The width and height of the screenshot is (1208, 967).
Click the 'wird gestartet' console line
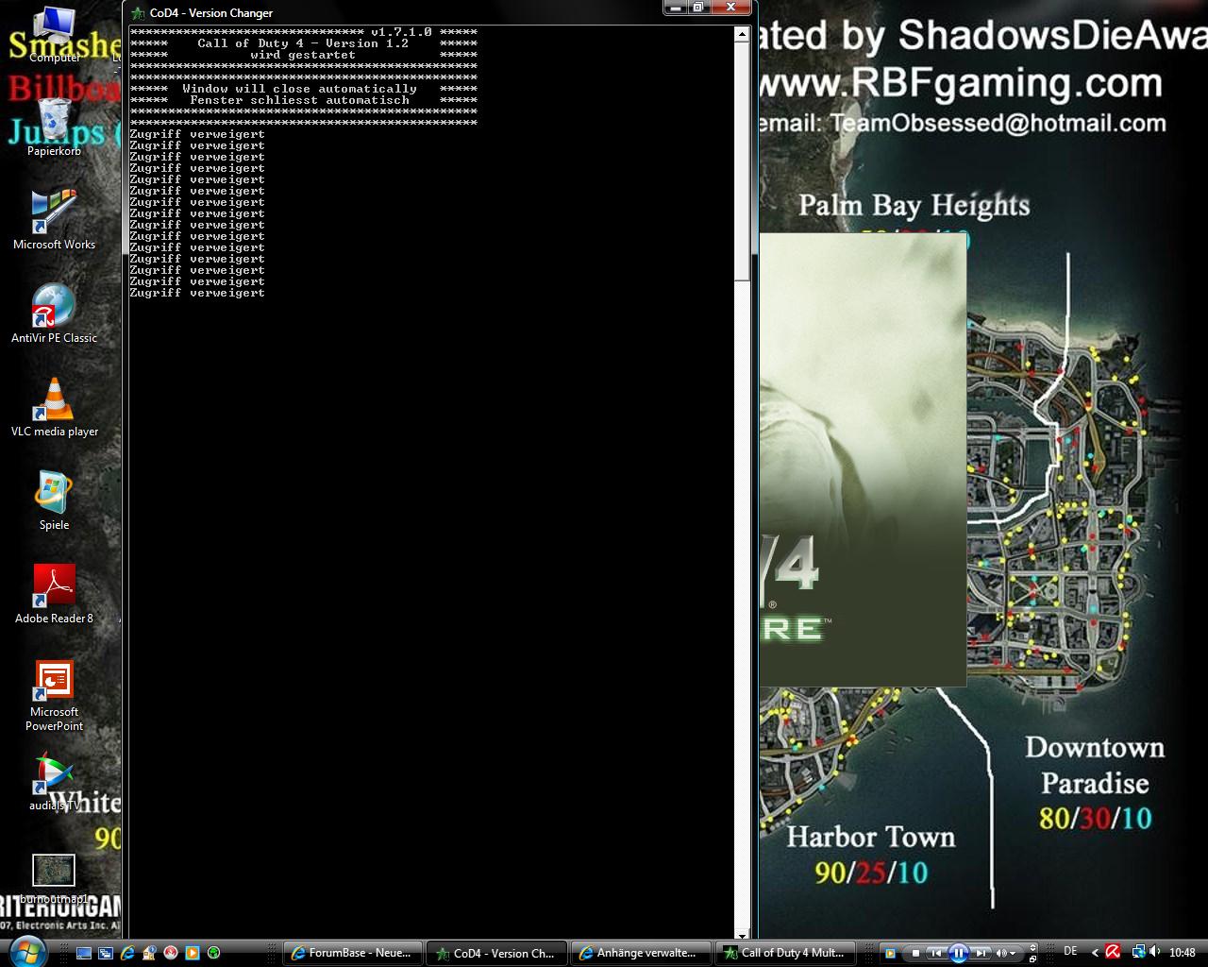[303, 55]
